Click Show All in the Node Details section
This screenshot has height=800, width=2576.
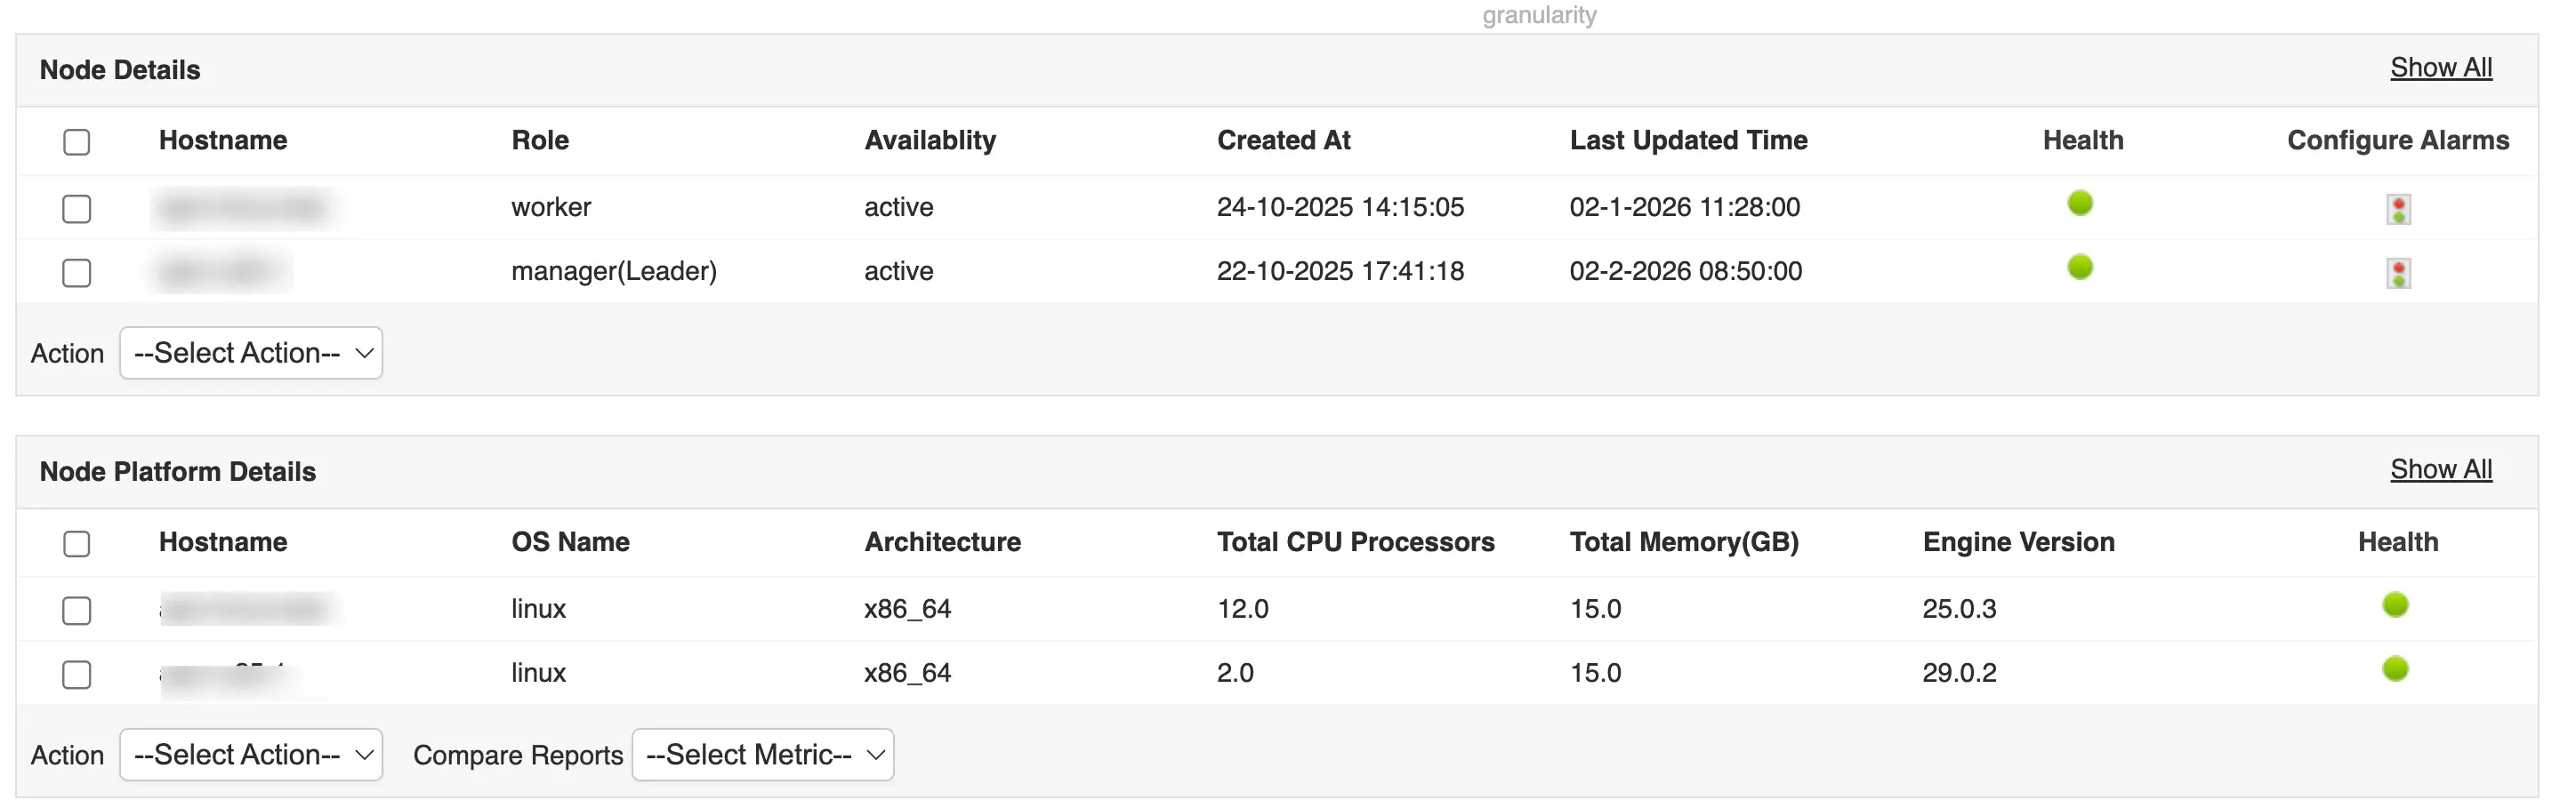click(2441, 67)
